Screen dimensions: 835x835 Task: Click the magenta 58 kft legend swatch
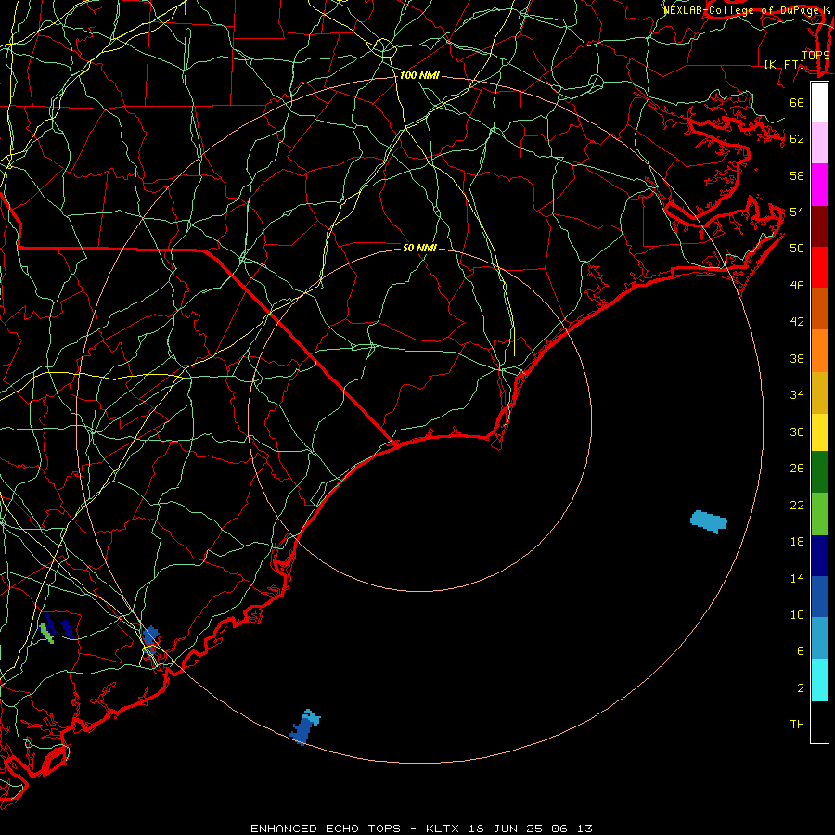pyautogui.click(x=819, y=184)
